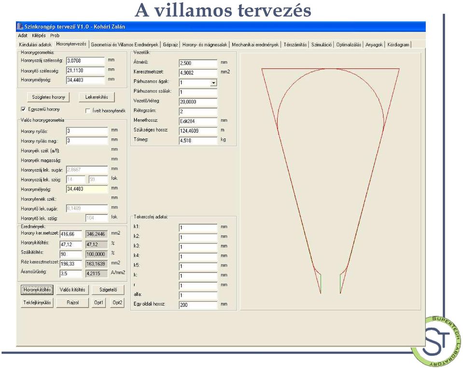The height and width of the screenshot is (368, 463).
Task: Click the Átmérő field showing 2,500
Action: 198,63
